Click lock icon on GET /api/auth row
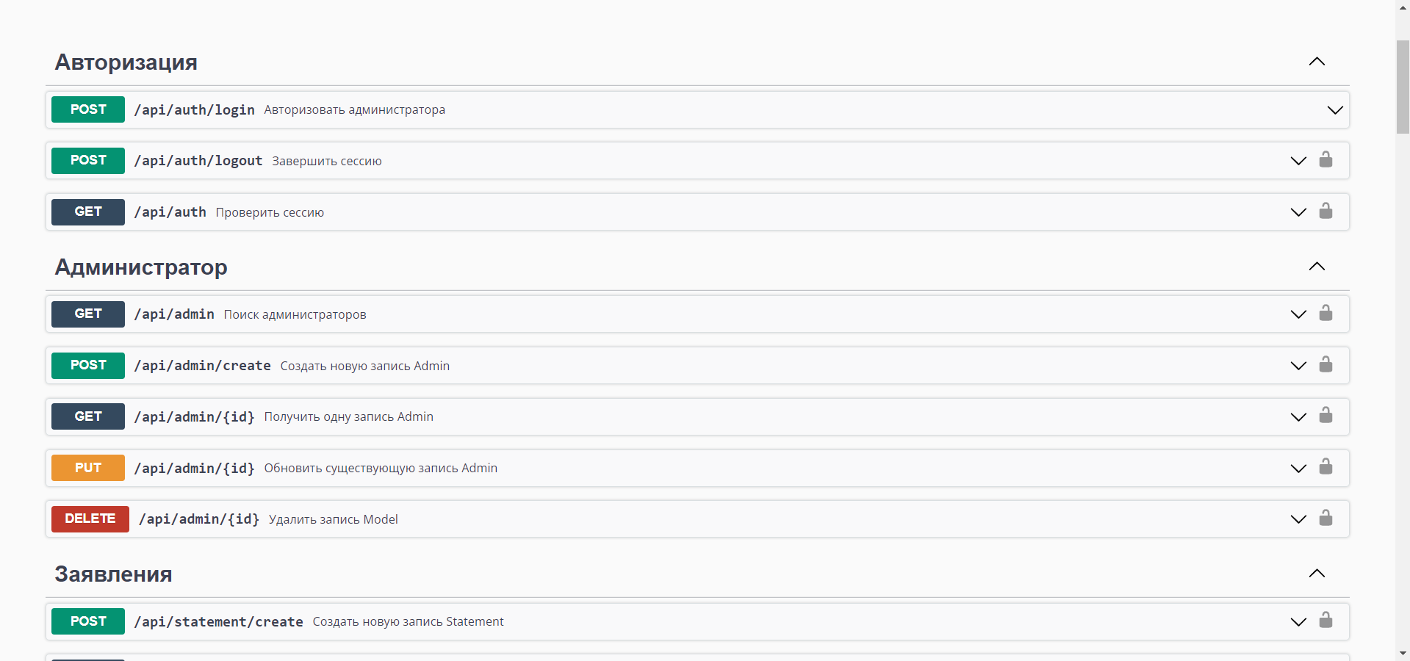 pos(1326,212)
